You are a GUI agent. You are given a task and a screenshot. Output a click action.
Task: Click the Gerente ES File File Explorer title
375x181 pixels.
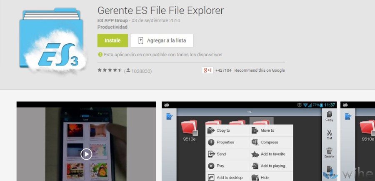tap(161, 10)
